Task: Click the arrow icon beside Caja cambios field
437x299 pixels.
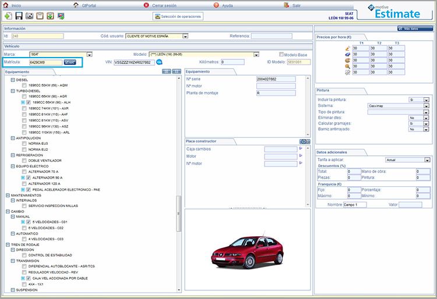Action: click(x=301, y=148)
